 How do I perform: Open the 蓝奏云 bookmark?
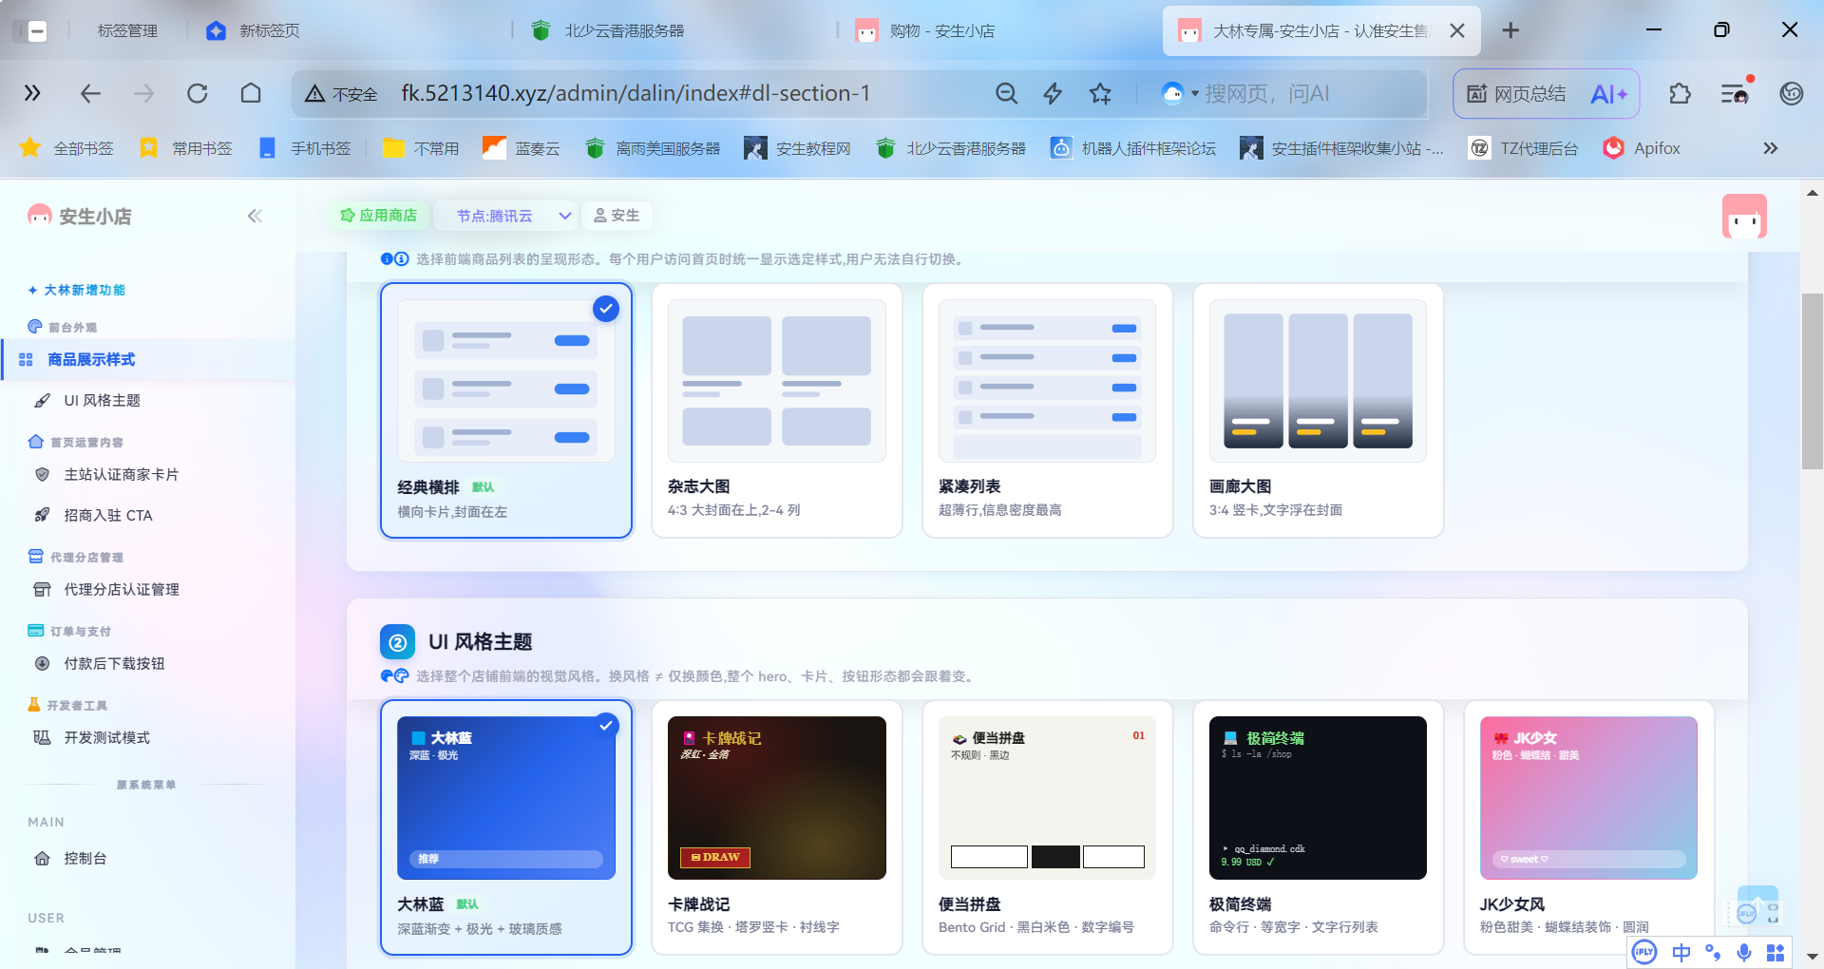521,148
